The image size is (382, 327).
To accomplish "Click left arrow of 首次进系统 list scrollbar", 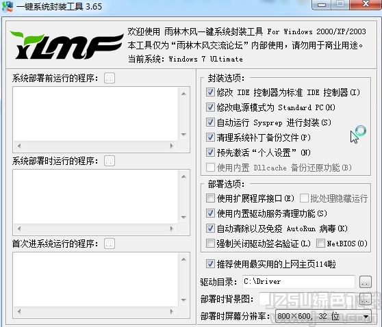I will (x=19, y=311).
